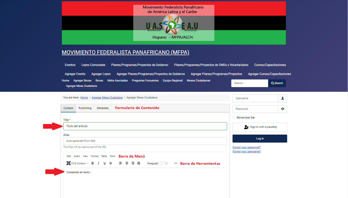Open the Mesas Ciudadanas menu item

[x=198, y=80]
